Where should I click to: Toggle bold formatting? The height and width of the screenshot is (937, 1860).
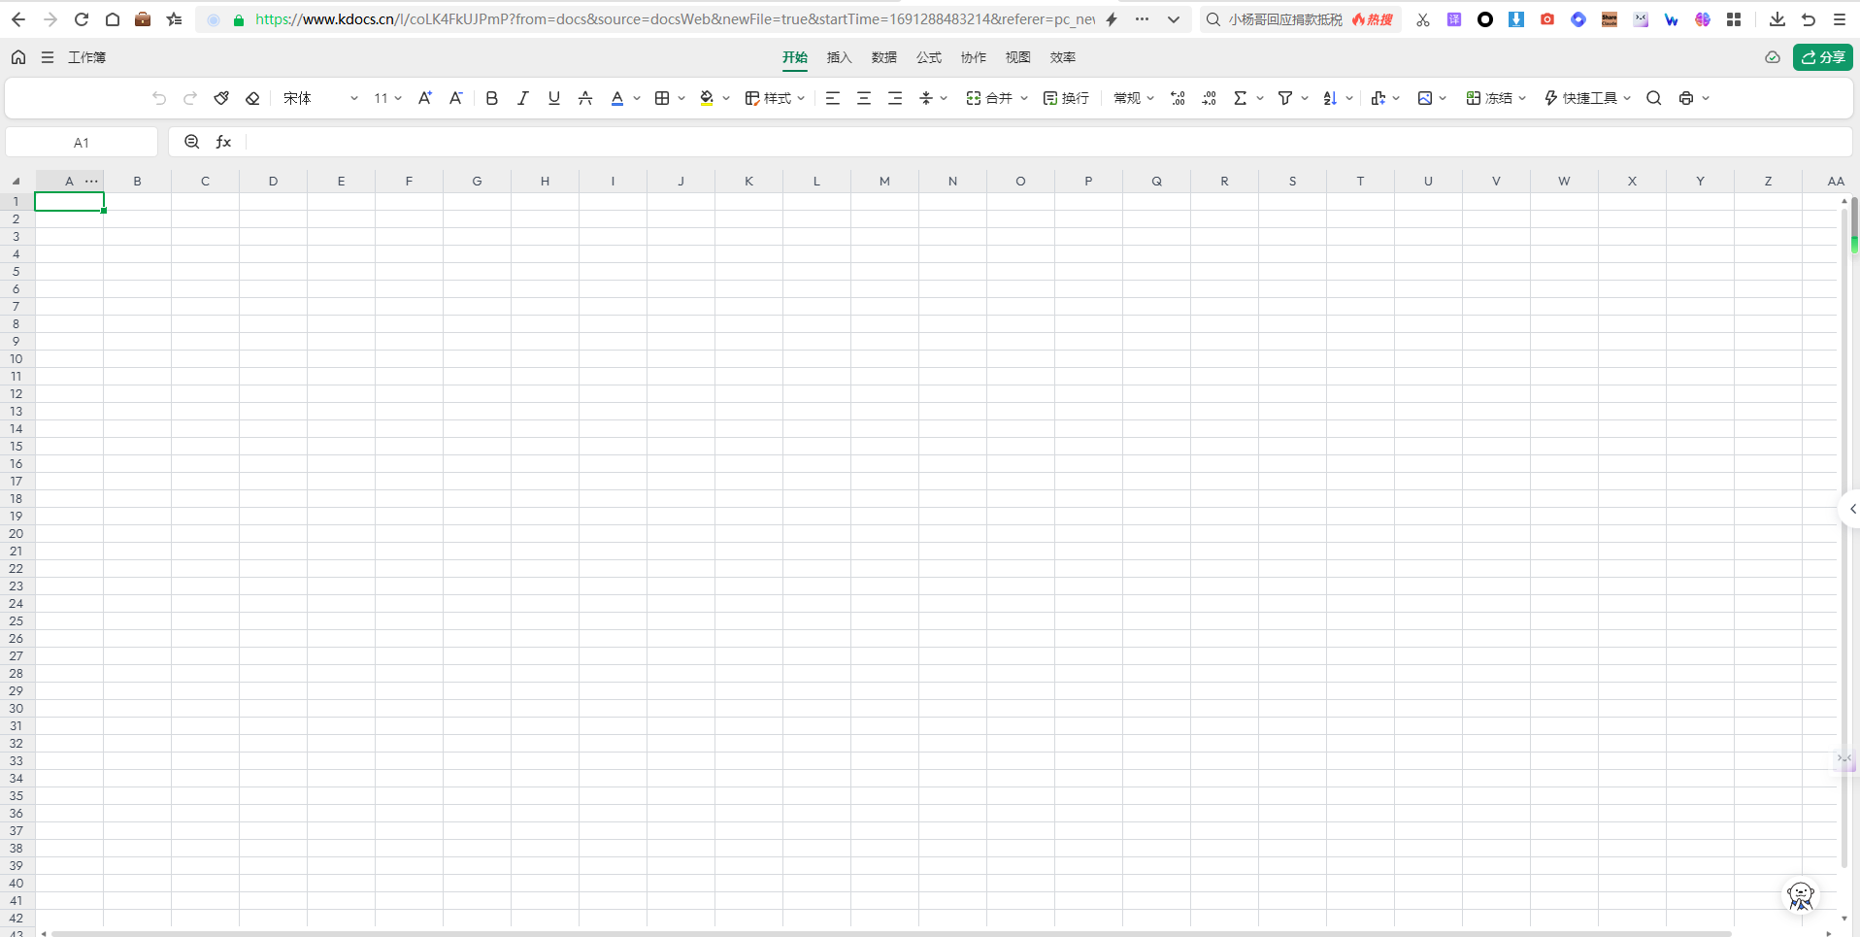[492, 98]
